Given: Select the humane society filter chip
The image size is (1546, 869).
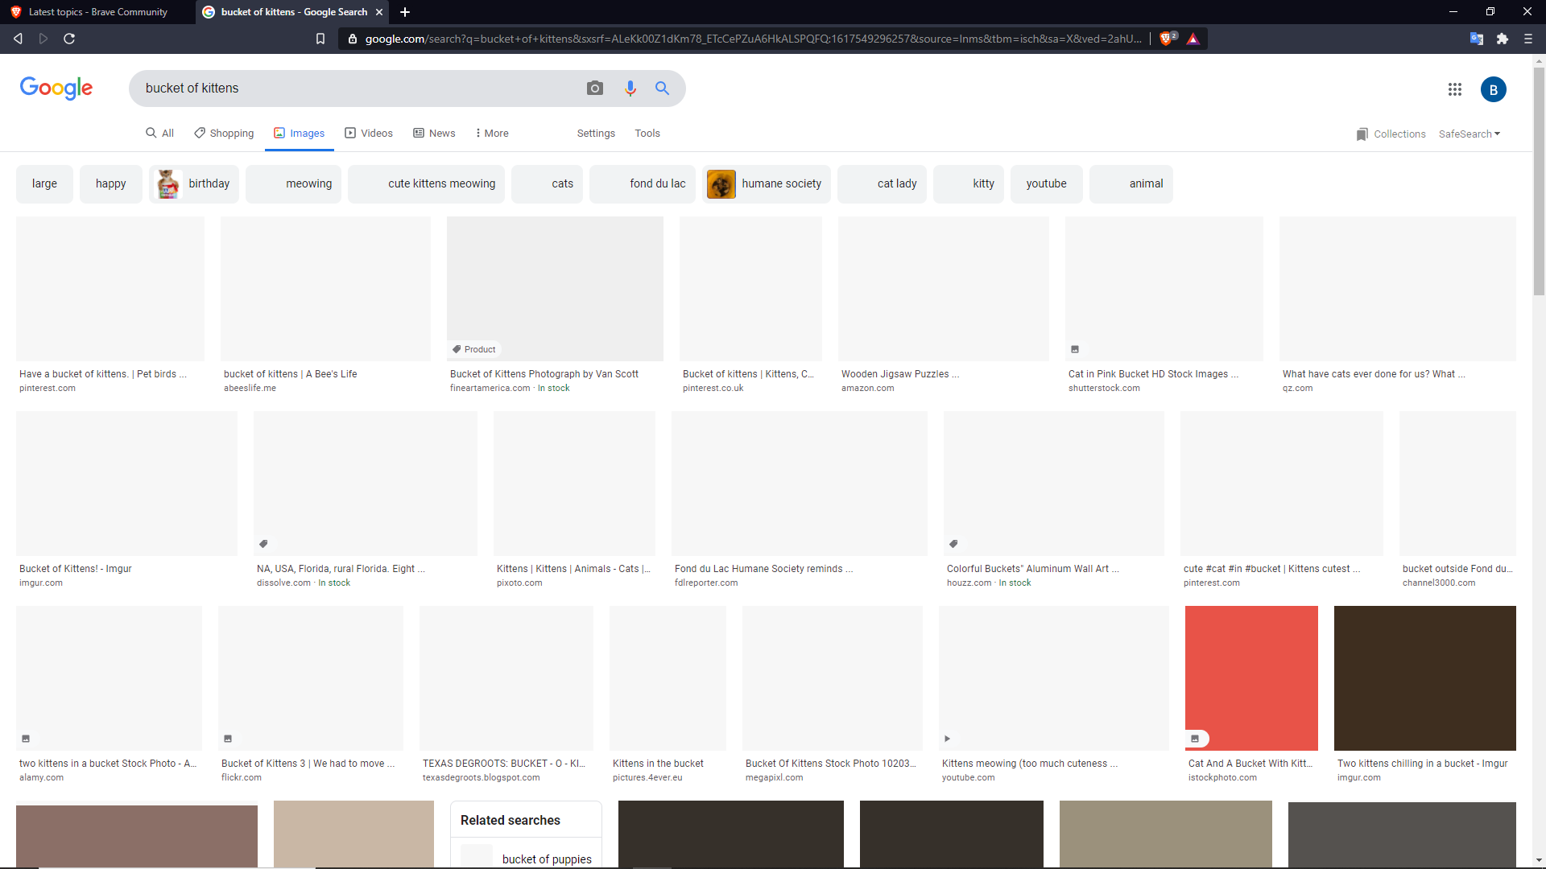Looking at the screenshot, I should click(766, 184).
